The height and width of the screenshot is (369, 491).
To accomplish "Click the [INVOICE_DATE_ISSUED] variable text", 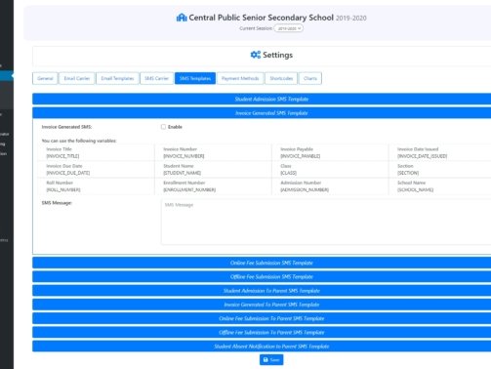I will (x=422, y=156).
